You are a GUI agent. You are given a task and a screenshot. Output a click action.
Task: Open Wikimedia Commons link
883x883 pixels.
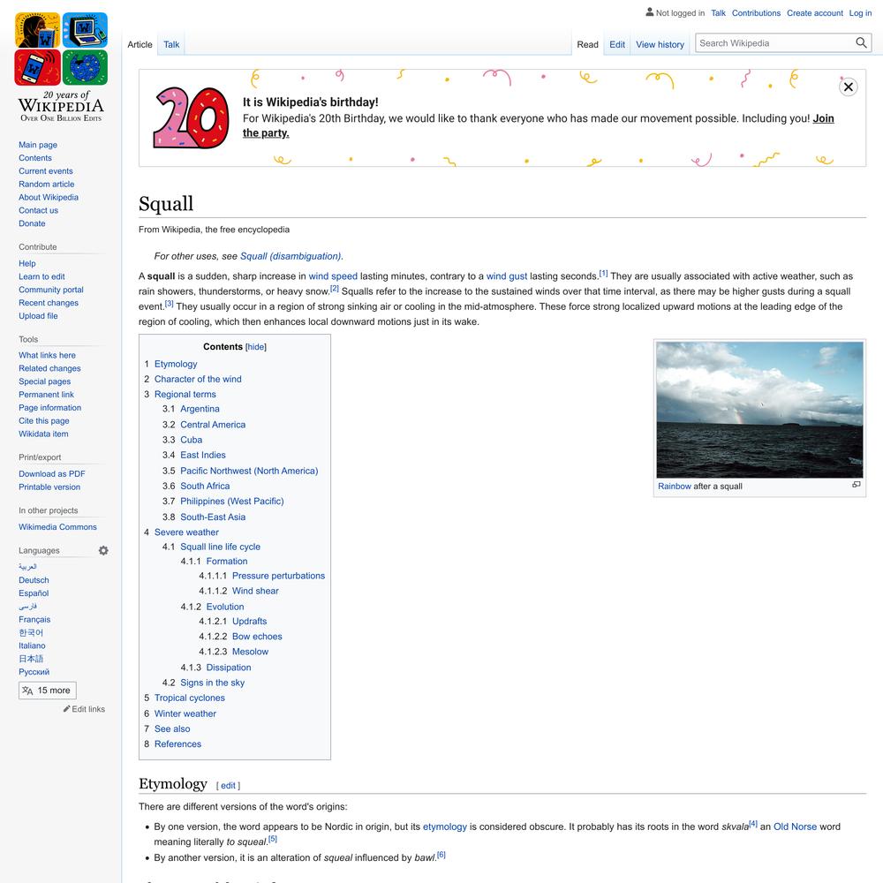click(x=57, y=527)
